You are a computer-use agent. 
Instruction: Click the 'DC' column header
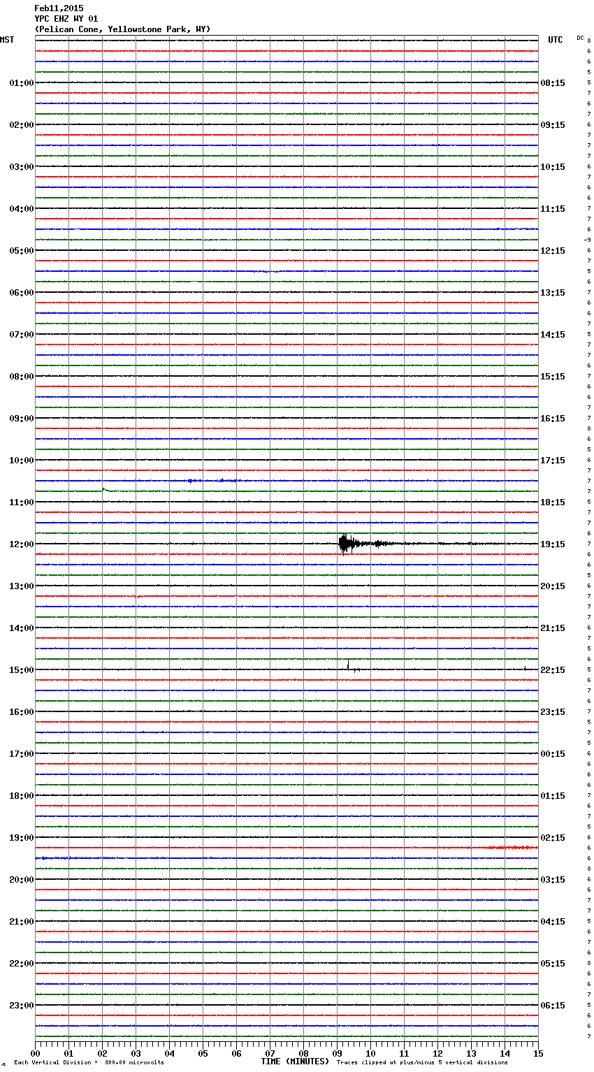click(580, 38)
